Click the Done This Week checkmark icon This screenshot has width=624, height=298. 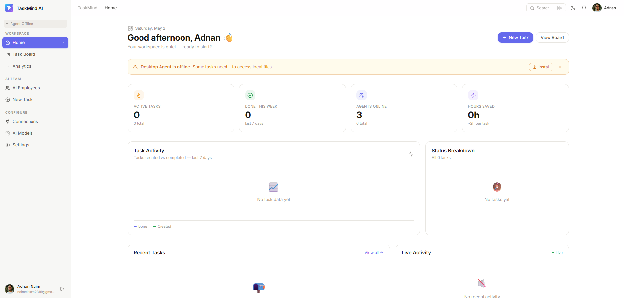(x=250, y=95)
